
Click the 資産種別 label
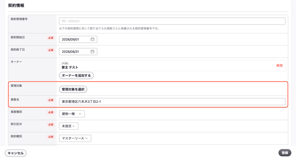[x=16, y=112]
